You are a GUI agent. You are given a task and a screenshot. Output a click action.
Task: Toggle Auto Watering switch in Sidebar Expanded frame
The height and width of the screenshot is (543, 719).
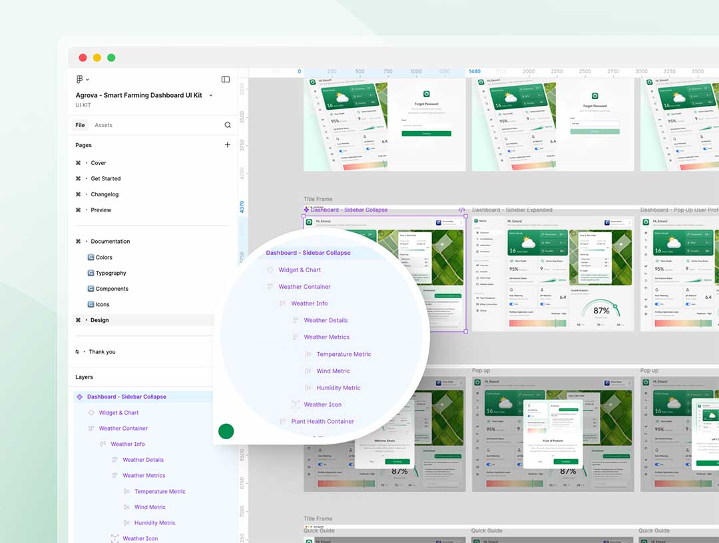click(x=511, y=304)
